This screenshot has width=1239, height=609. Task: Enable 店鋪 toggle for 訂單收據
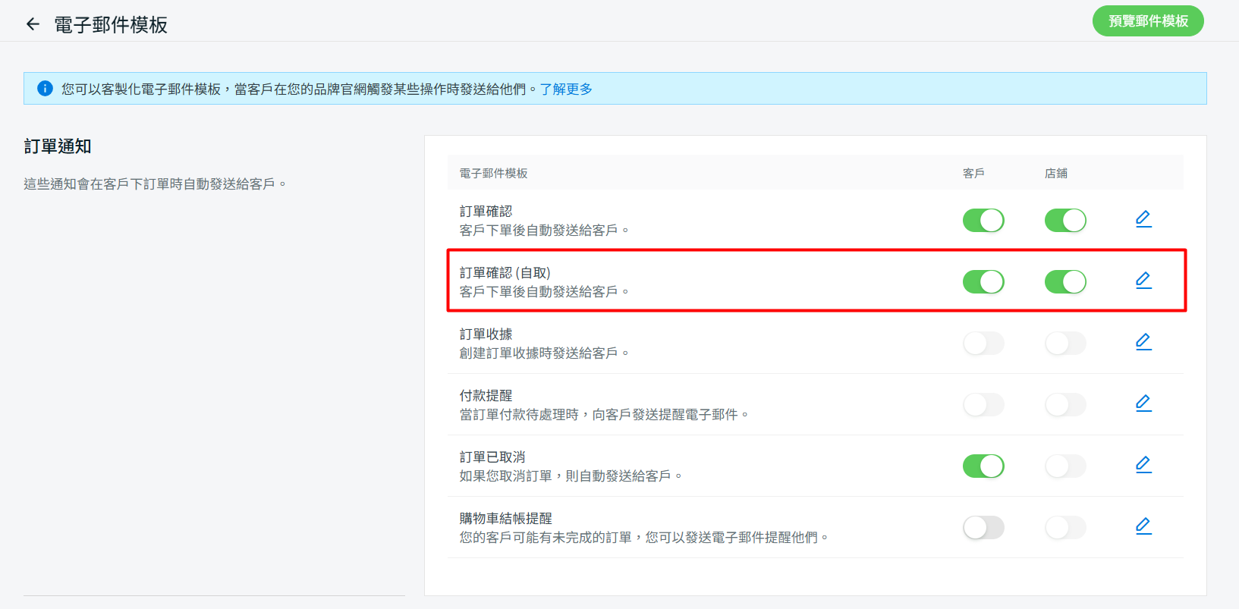(1065, 344)
